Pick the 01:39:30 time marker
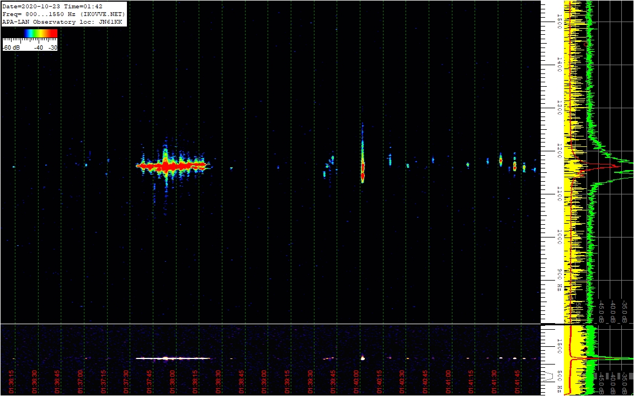This screenshot has height=396, width=634. click(x=310, y=382)
